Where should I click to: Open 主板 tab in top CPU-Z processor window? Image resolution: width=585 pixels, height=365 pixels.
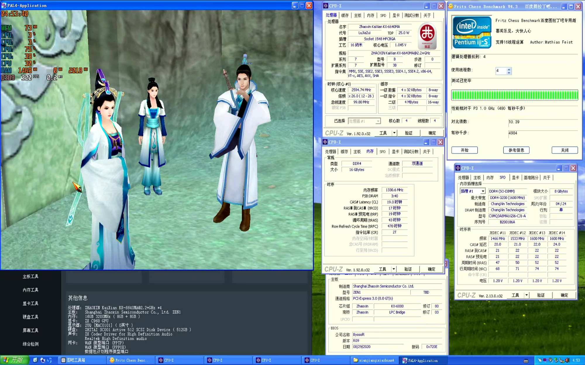pyautogui.click(x=358, y=15)
